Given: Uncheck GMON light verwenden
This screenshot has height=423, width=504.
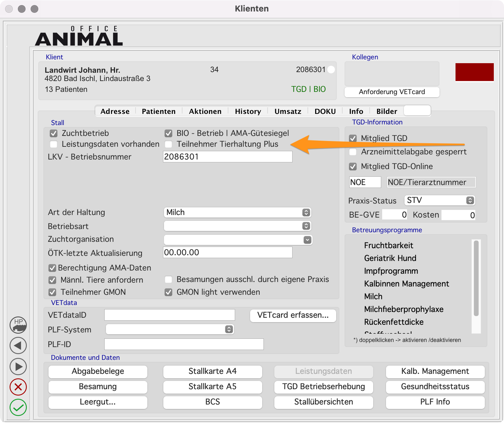Looking at the screenshot, I should click(168, 292).
